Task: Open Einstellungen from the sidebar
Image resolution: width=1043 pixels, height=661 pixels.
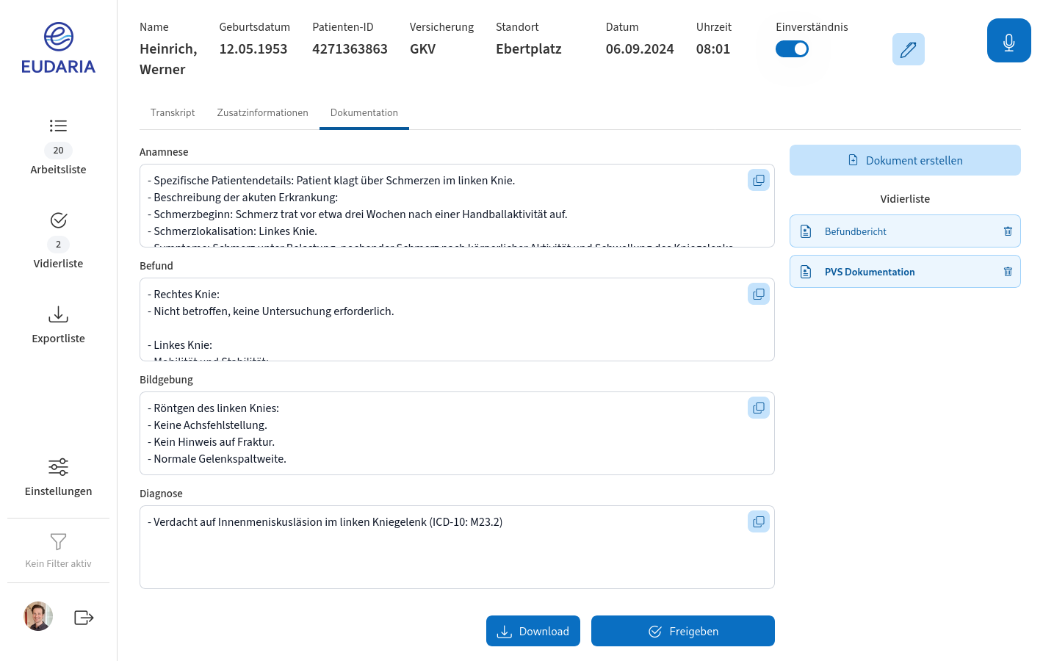Action: click(58, 476)
